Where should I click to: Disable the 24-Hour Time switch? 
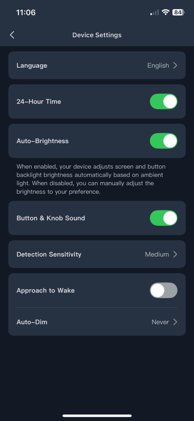point(164,101)
